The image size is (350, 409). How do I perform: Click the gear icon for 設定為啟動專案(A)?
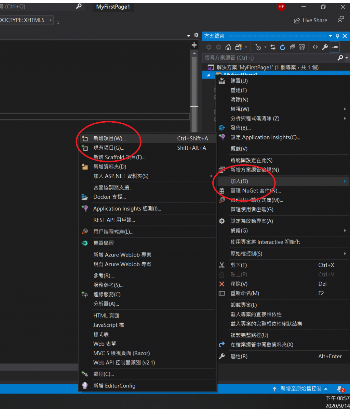pyautogui.click(x=222, y=221)
